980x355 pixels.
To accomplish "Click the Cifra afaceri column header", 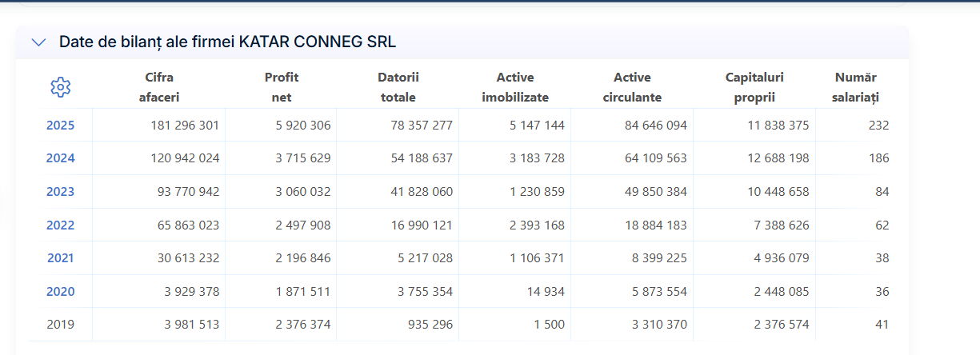I will point(159,87).
